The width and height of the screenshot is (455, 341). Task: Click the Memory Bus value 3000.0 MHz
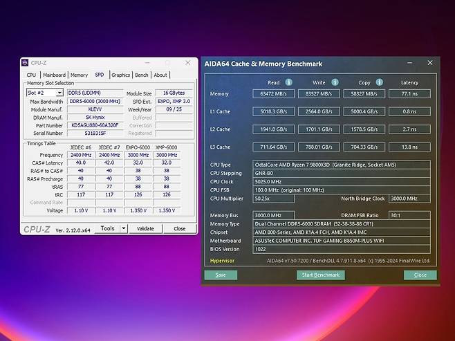click(x=273, y=215)
